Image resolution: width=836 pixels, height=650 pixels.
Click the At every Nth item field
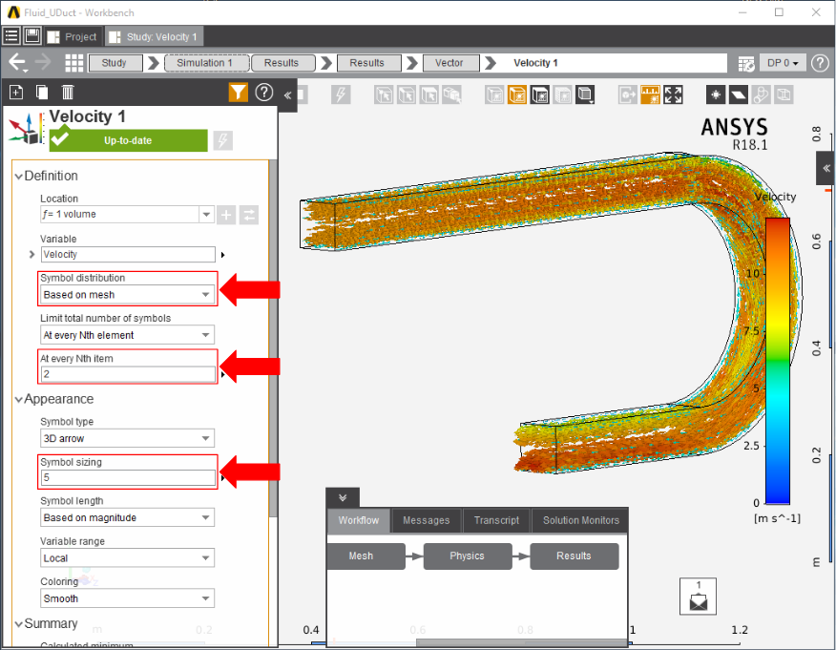click(128, 374)
